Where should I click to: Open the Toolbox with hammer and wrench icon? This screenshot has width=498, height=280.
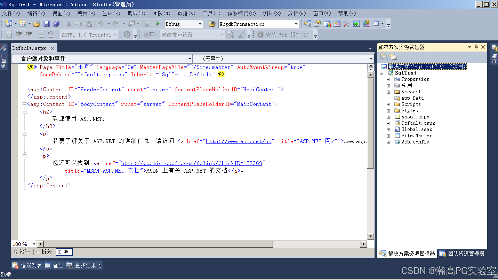[x=347, y=24]
